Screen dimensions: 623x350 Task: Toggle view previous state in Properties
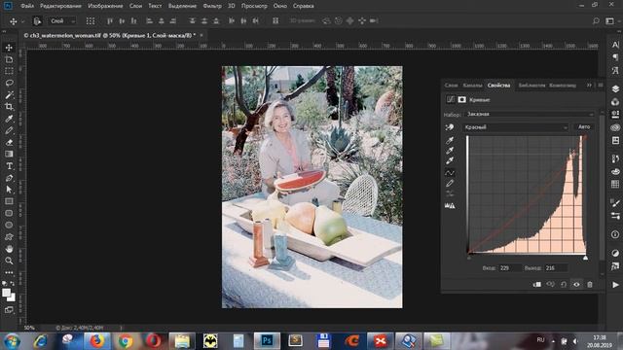tap(550, 284)
